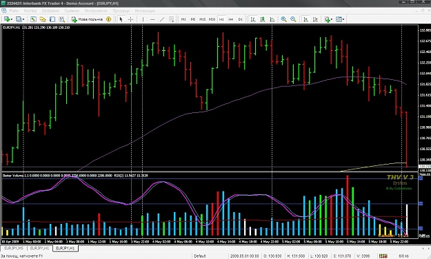Switch chart to M15 timeframe
431x259 pixels.
[x=202, y=19]
